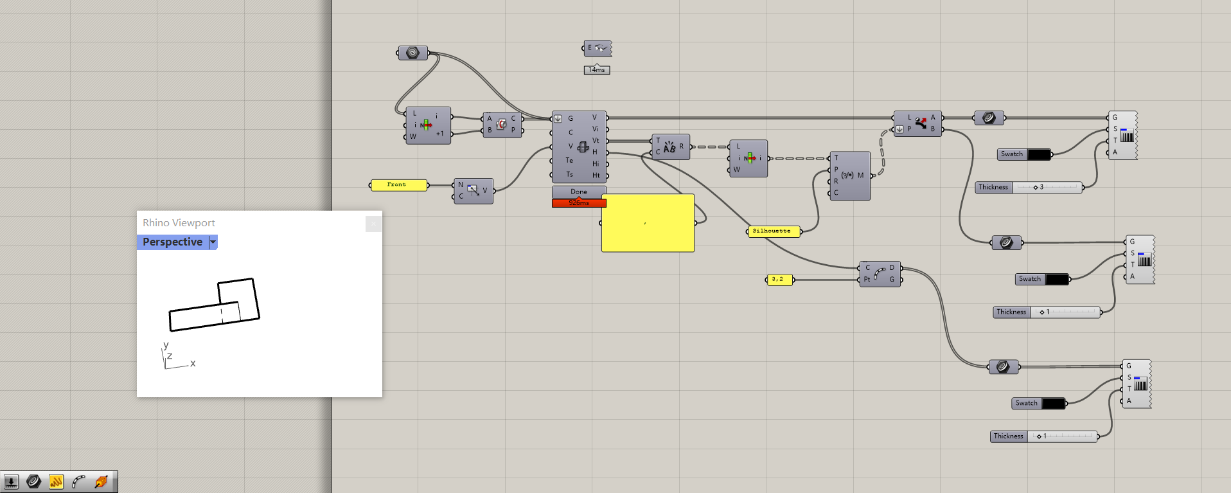
Task: Click the hexagon geometry icon in bottom toolbar
Action: pos(34,481)
